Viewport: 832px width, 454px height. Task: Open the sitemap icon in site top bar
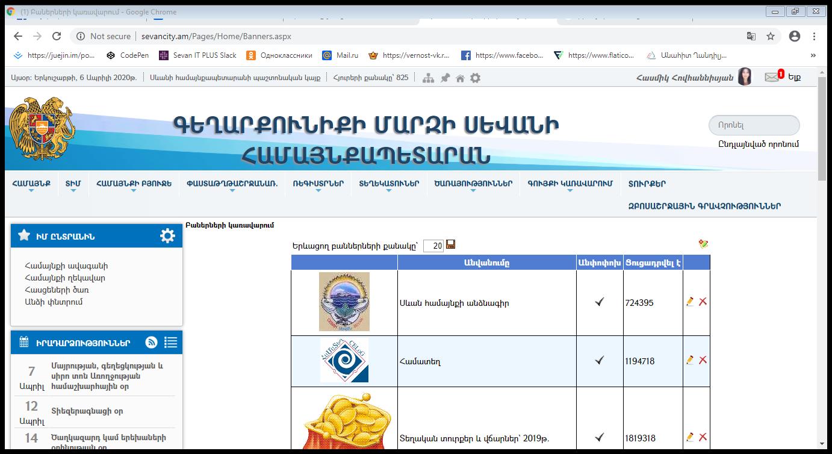click(428, 78)
